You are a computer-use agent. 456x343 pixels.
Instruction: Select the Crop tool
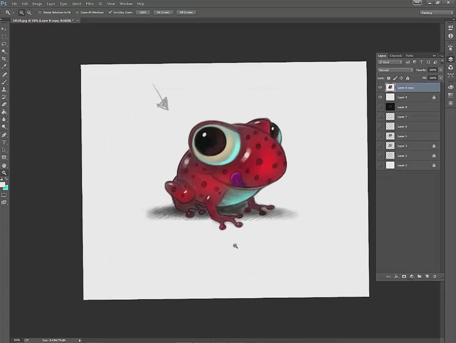[x=4, y=59]
